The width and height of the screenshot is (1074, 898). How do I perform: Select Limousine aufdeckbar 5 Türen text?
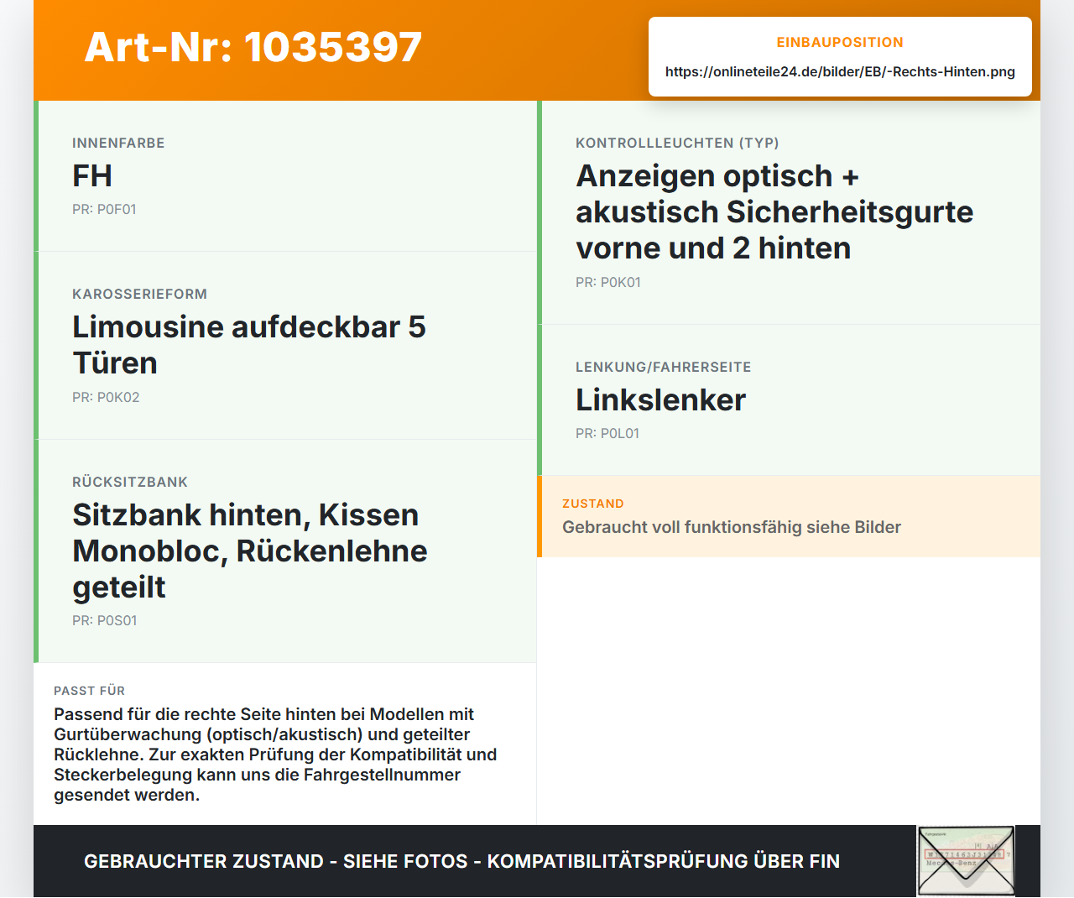pos(249,345)
